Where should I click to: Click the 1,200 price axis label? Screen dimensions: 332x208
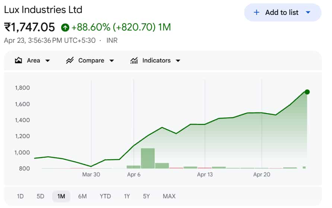point(22,136)
